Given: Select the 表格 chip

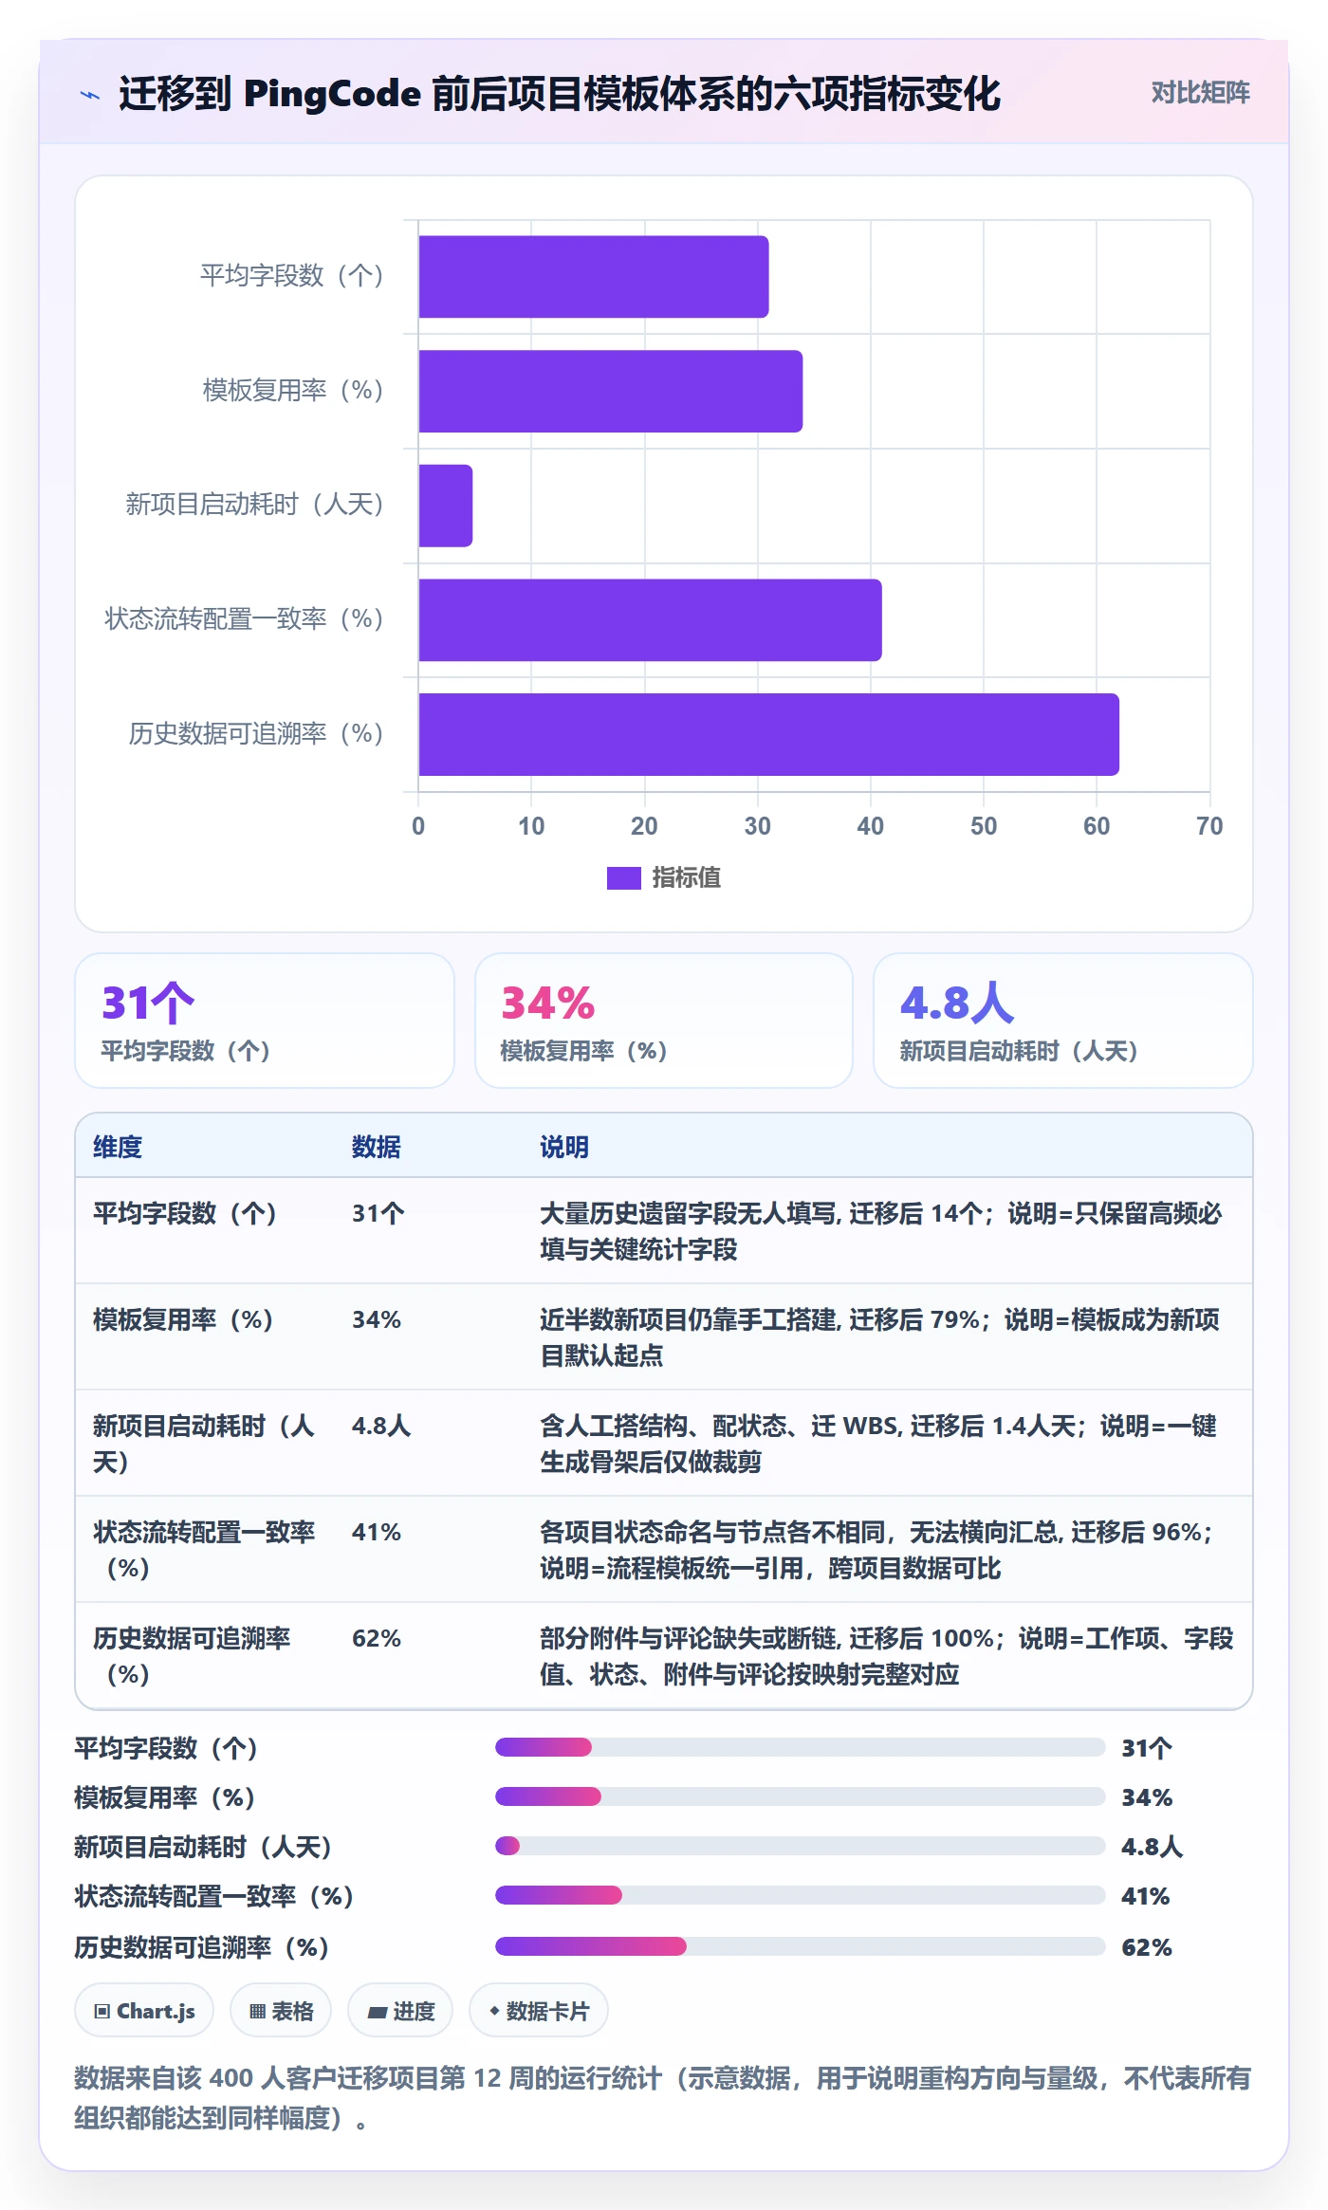Looking at the screenshot, I should tap(281, 2011).
